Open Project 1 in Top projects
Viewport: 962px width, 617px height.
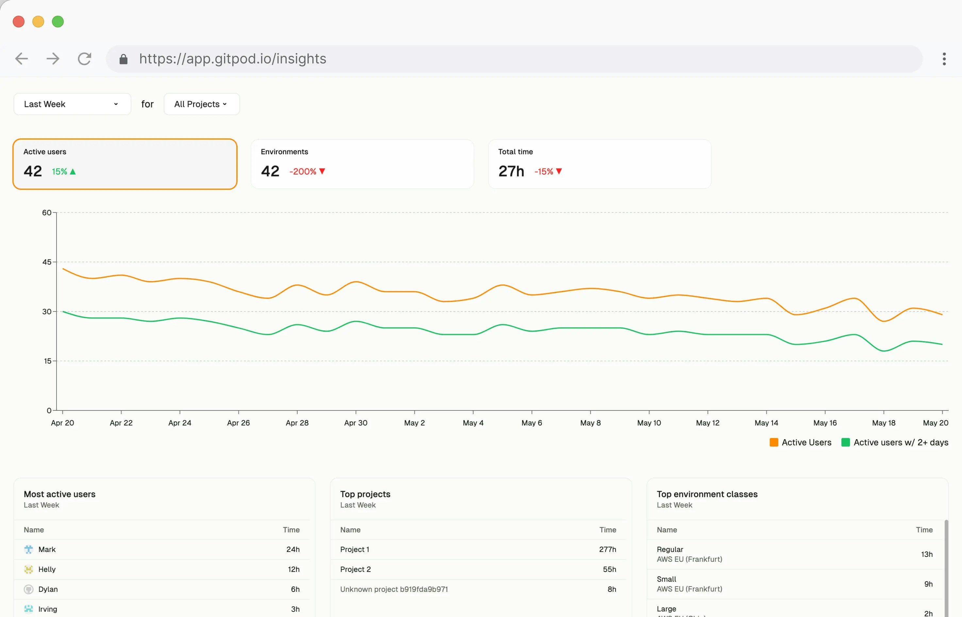point(355,549)
